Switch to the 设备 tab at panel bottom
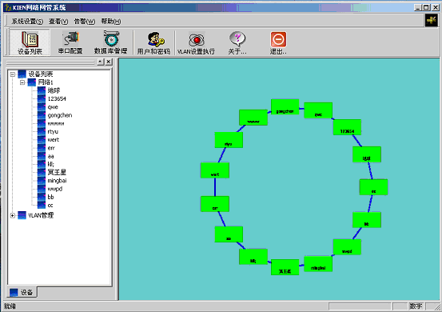The height and width of the screenshot is (312, 442). [22, 293]
